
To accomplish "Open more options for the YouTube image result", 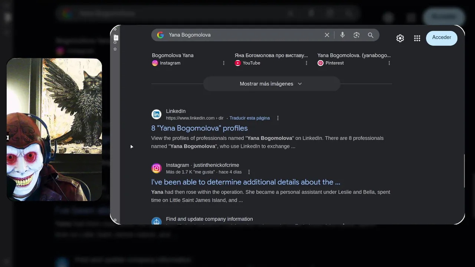I will [307, 63].
